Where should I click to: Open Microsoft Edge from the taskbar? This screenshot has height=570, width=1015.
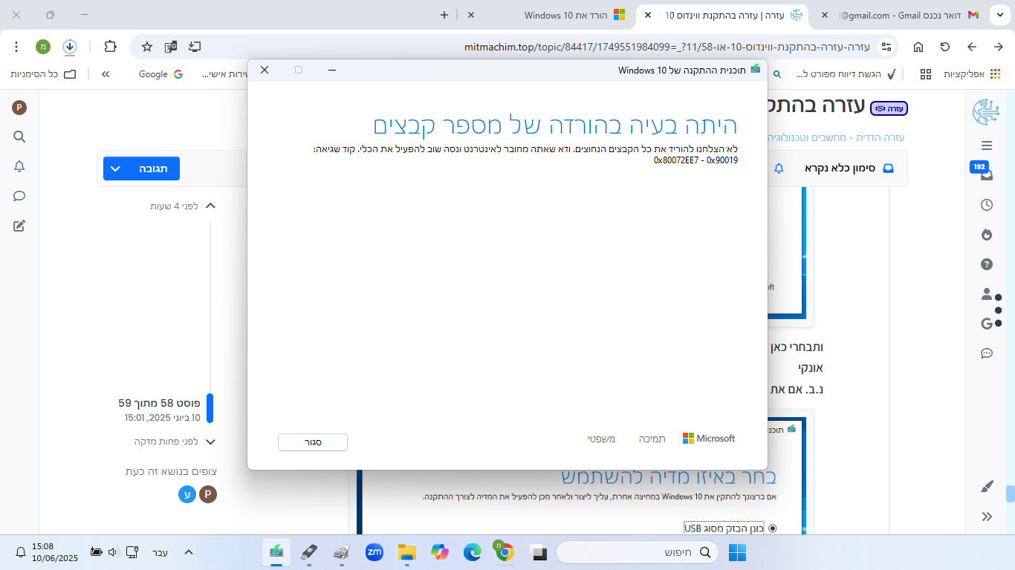[x=472, y=552]
